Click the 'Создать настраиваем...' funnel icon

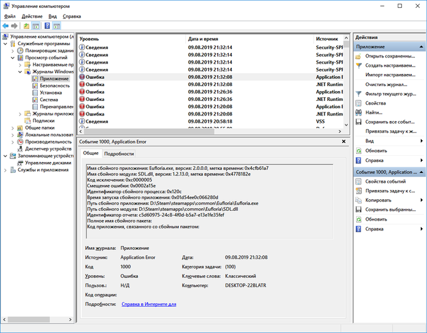coord(358,65)
